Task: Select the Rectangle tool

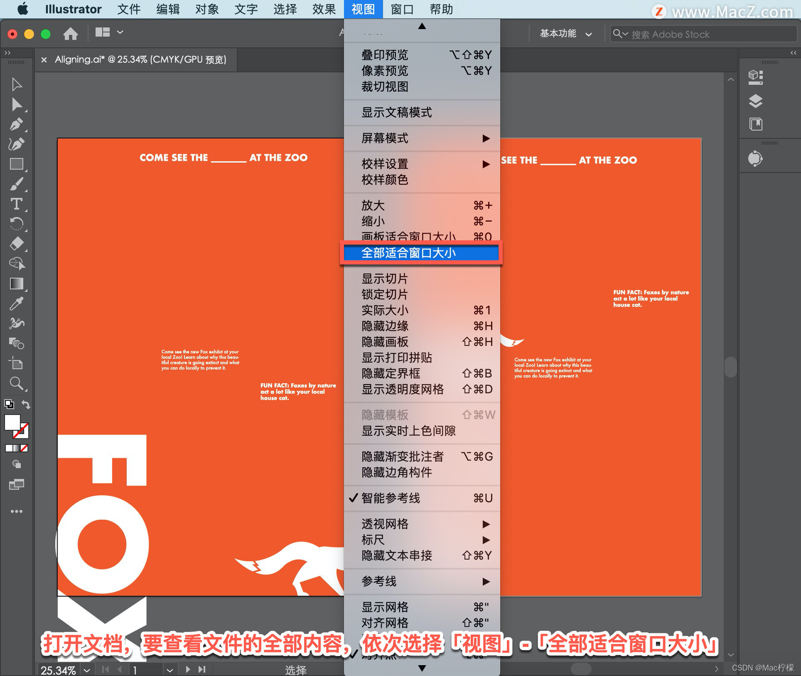Action: click(x=16, y=164)
